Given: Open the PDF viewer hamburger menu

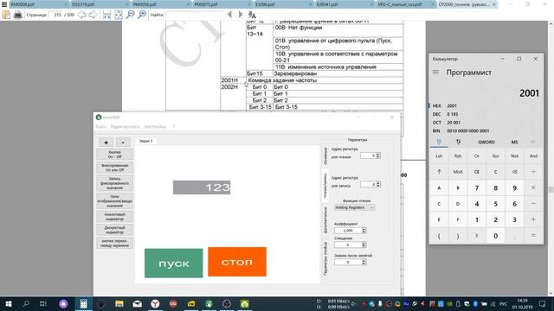Looking at the screenshot, I should pyautogui.click(x=4, y=4).
